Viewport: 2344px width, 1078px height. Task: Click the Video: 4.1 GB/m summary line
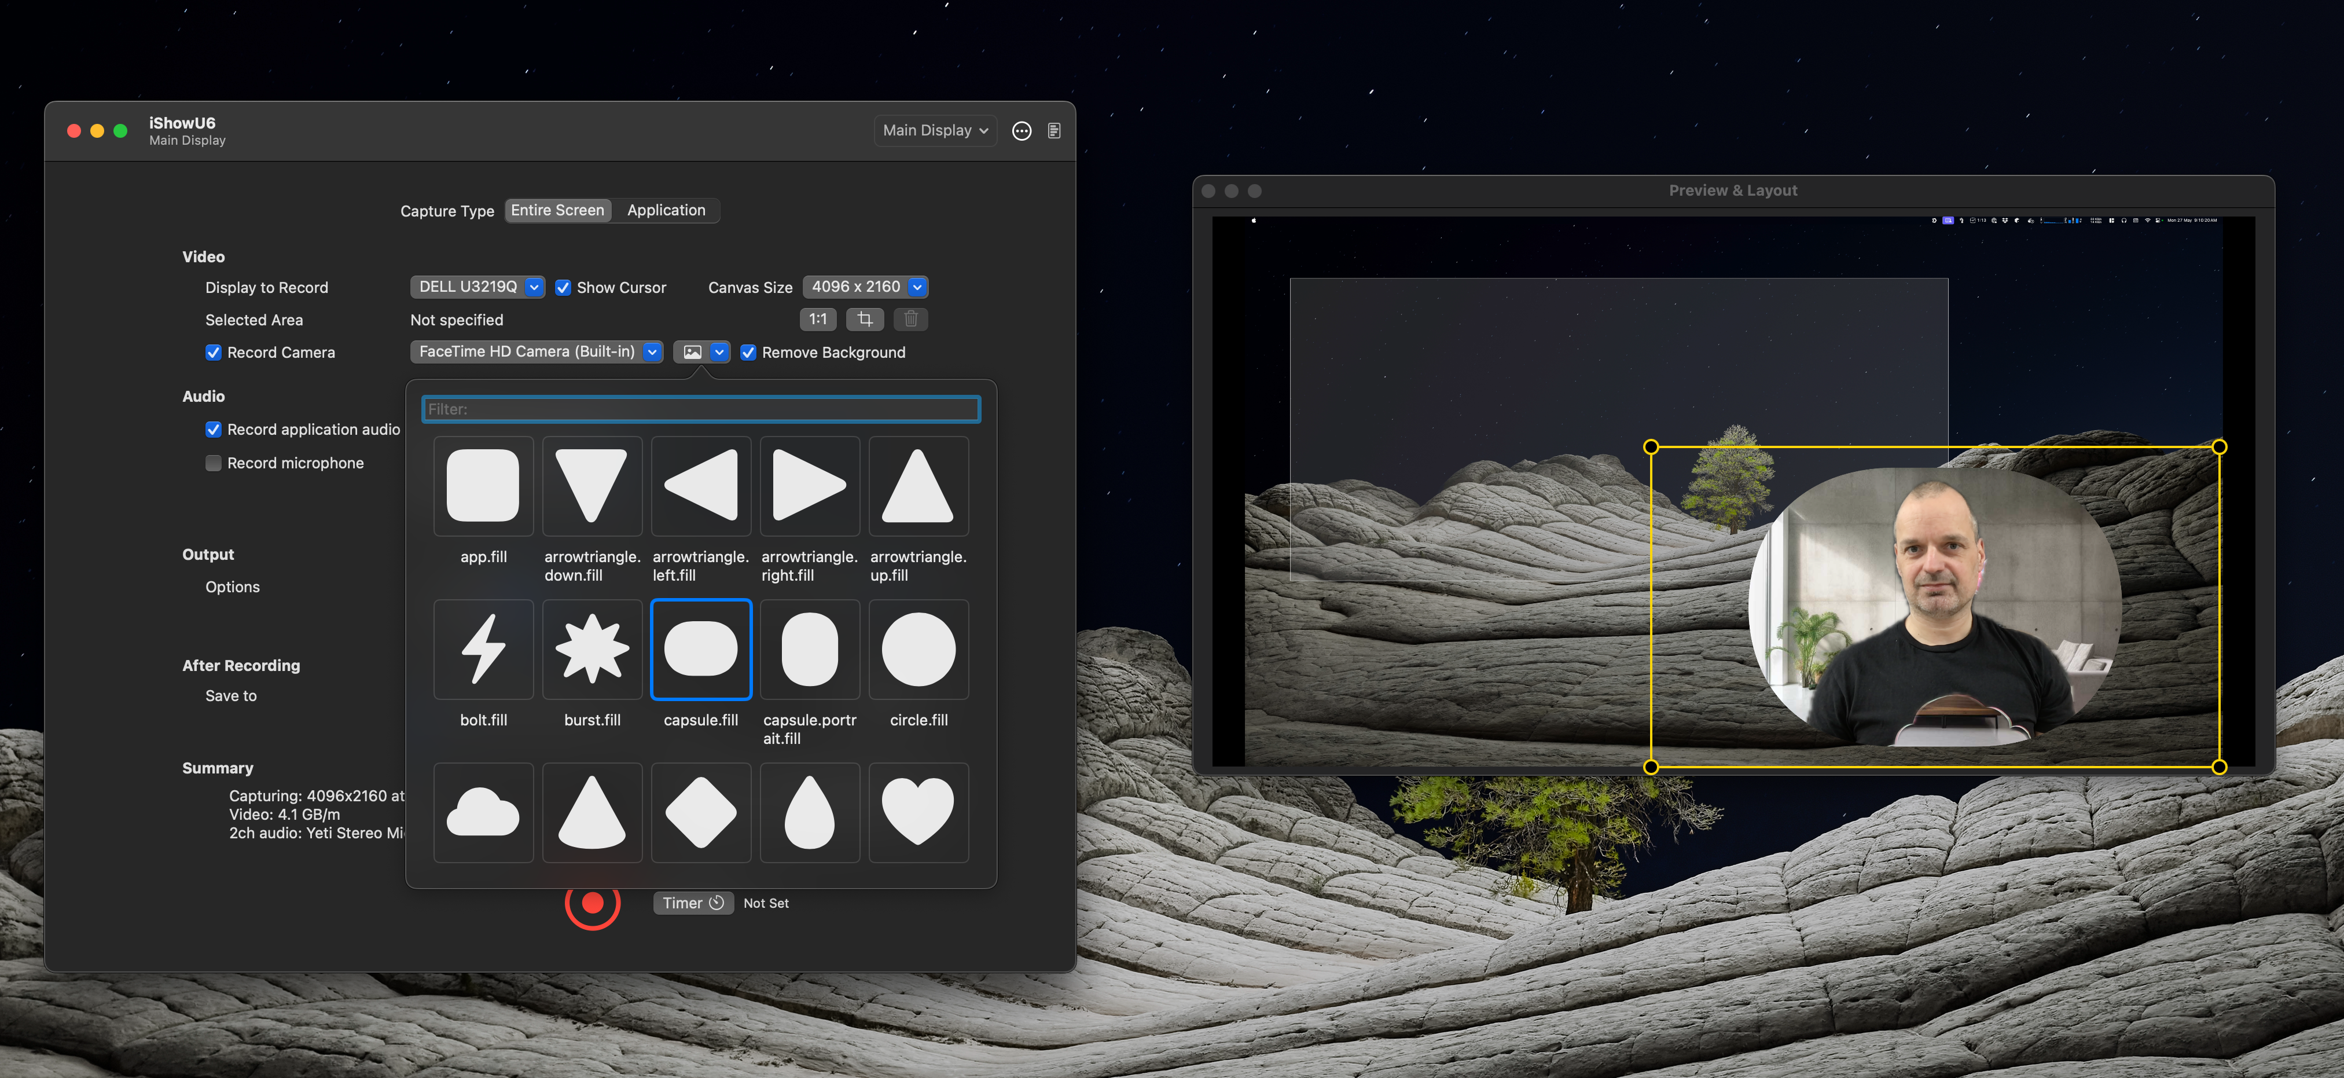pos(285,815)
